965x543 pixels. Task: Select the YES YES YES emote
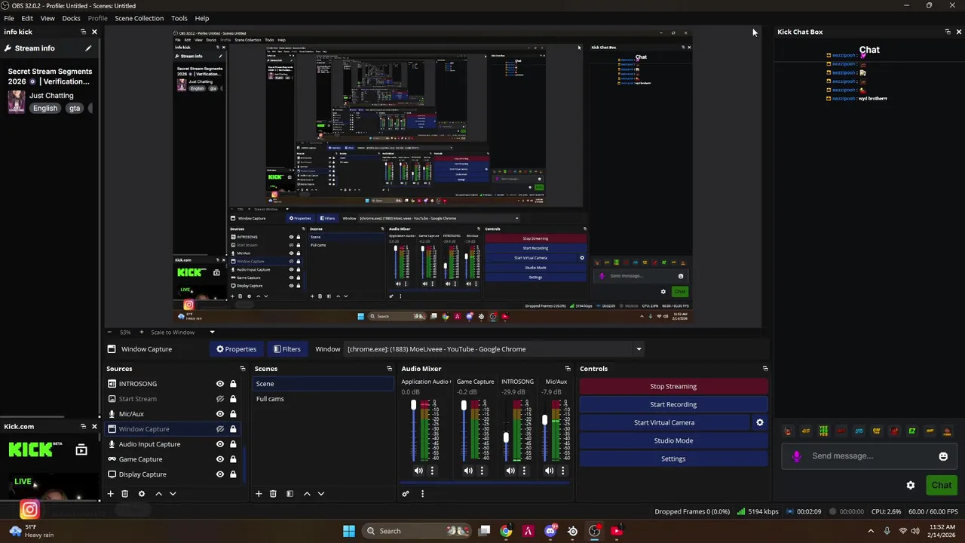click(x=823, y=431)
